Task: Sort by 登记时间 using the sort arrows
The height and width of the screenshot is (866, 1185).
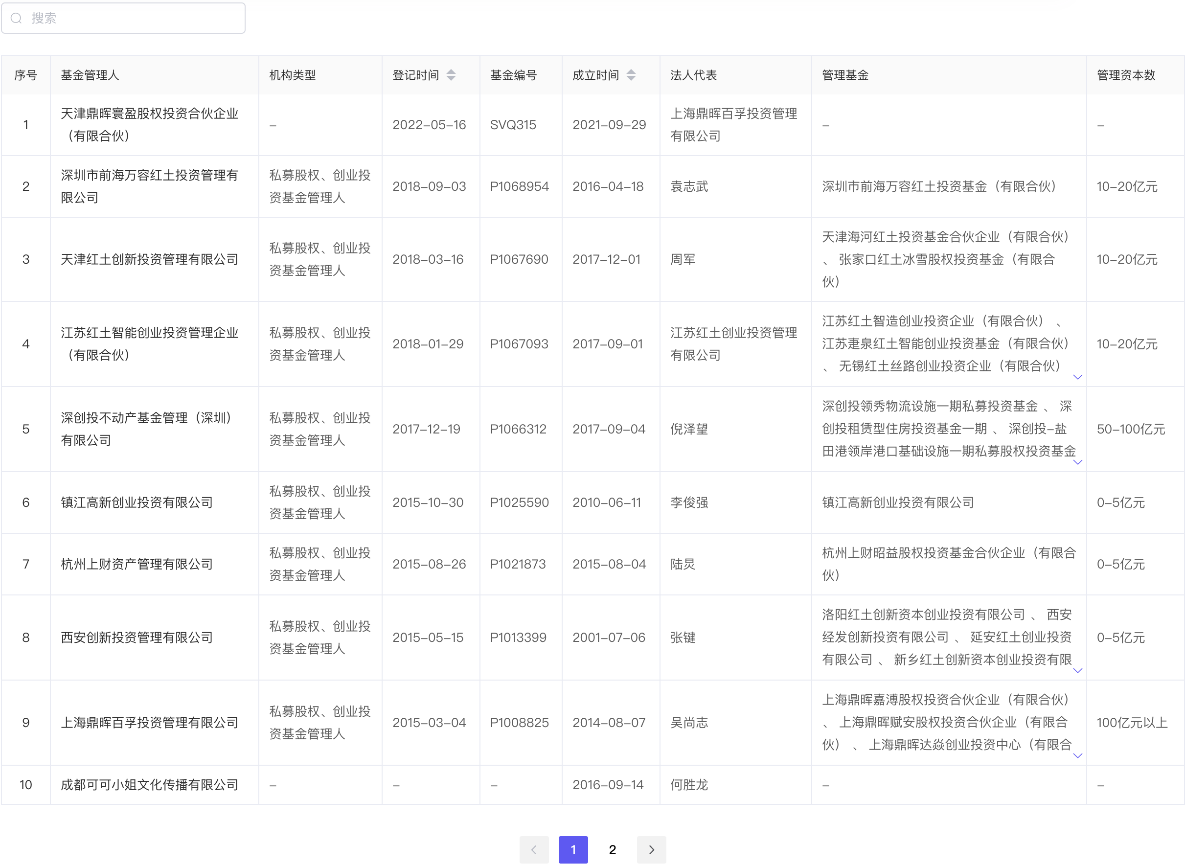Action: [451, 75]
